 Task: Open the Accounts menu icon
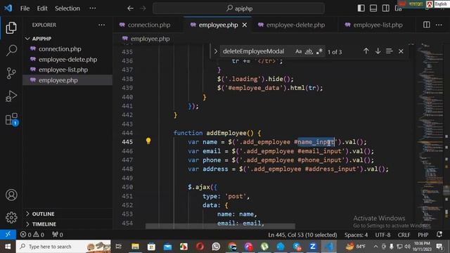click(11, 195)
